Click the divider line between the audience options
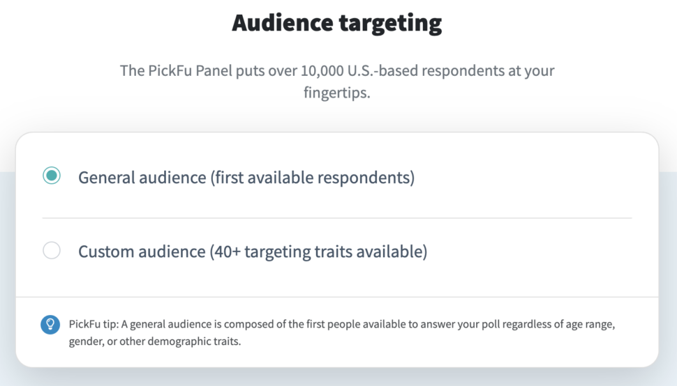677x386 pixels. pos(337,218)
